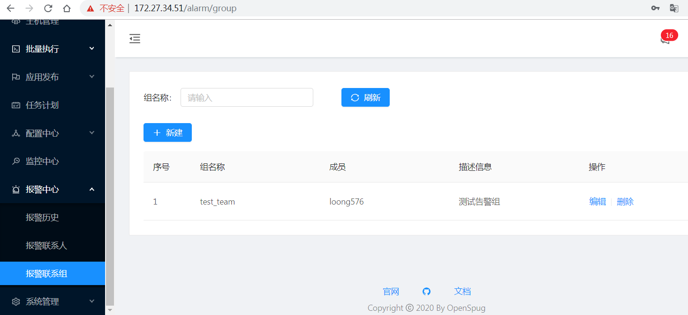This screenshot has height=315, width=688.
Task: Click 编辑 for test_team row
Action: pyautogui.click(x=597, y=201)
